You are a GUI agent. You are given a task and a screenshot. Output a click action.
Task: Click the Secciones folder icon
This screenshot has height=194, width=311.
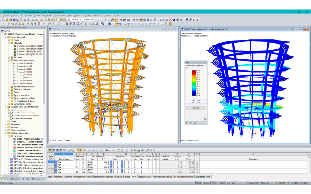pos(12,57)
